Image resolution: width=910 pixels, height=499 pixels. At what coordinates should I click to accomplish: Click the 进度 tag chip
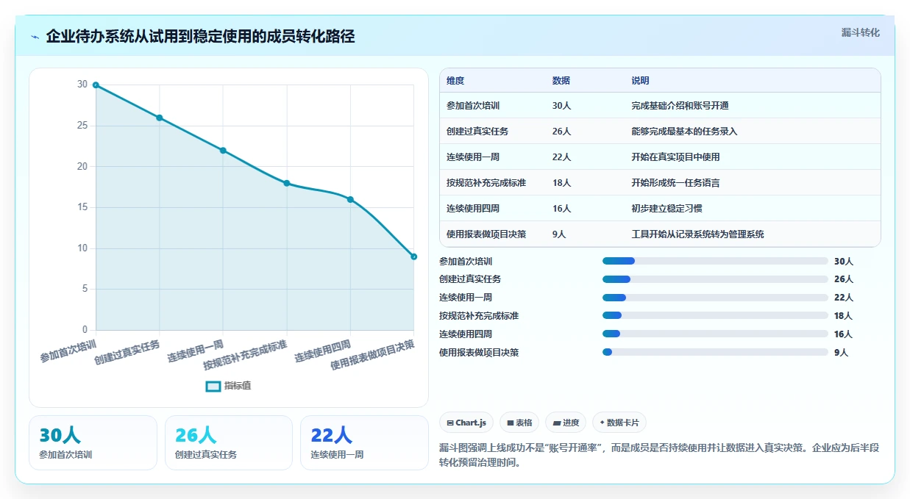(x=566, y=423)
